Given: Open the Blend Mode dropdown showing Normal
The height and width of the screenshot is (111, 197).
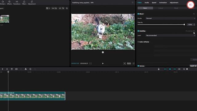Looking at the screenshot, I should tap(171, 18).
